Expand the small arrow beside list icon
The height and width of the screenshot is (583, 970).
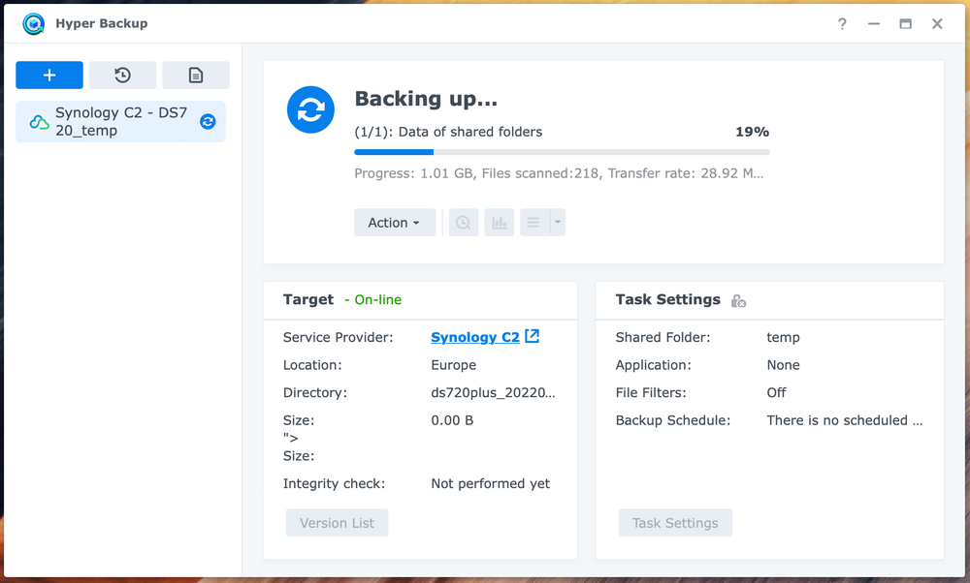click(x=558, y=223)
